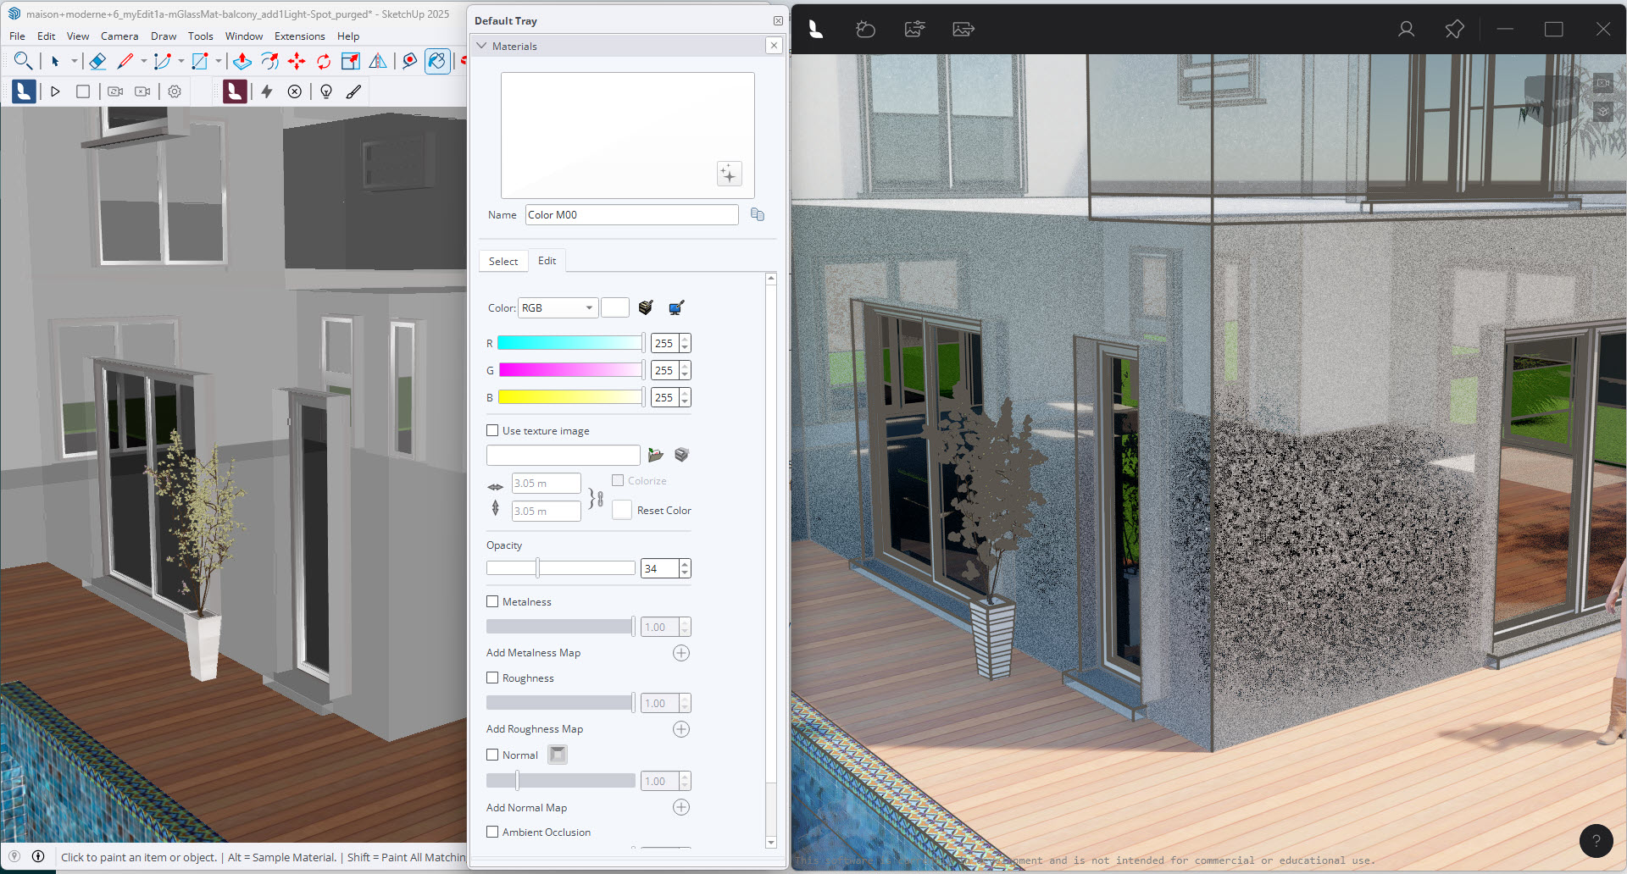Open the Extensions menu
The width and height of the screenshot is (1627, 874).
[x=299, y=36]
